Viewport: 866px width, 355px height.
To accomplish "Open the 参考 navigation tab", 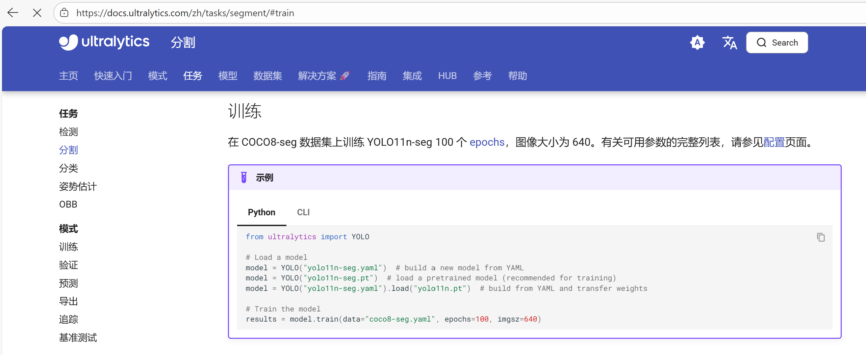I will click(483, 76).
